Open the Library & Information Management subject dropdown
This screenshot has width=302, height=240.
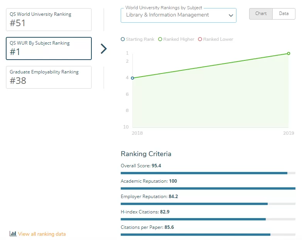click(x=178, y=15)
